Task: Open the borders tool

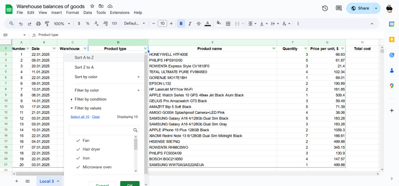Action: [x=228, y=23]
